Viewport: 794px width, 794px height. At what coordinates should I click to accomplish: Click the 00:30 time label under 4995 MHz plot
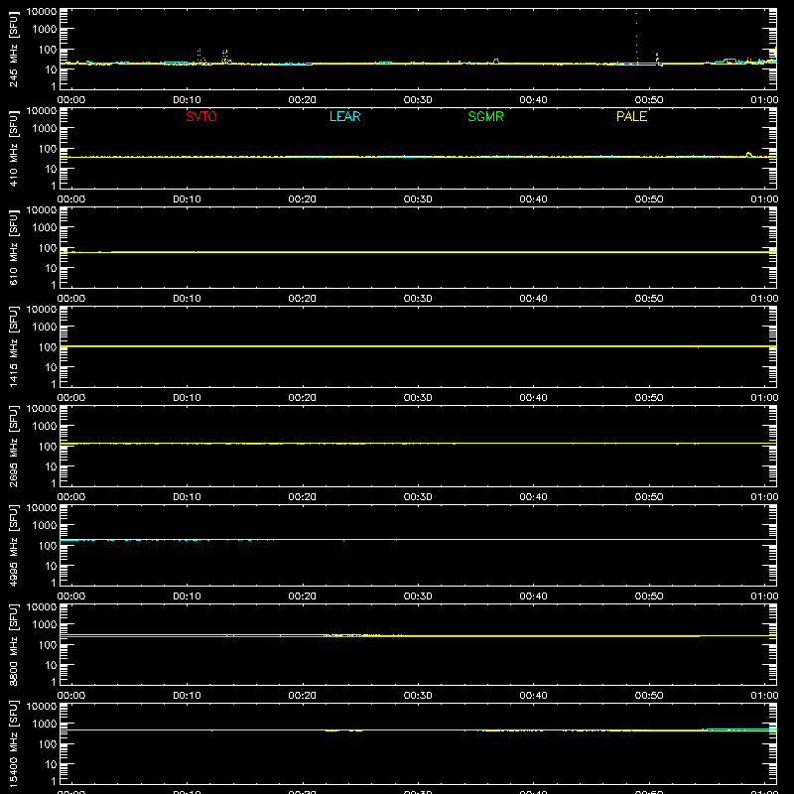click(x=418, y=596)
